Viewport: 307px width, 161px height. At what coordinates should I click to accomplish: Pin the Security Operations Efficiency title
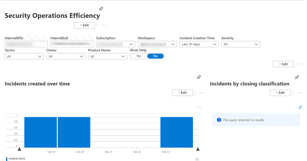point(101,9)
